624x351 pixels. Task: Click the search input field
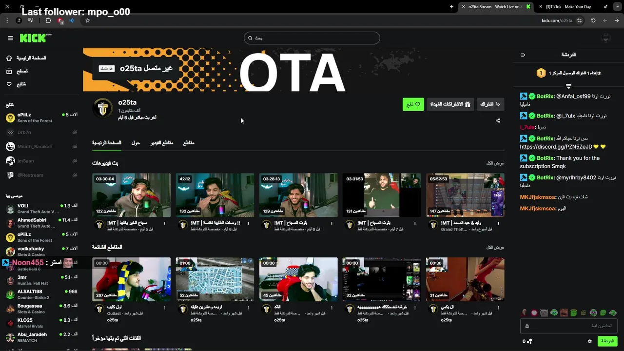[x=312, y=38]
